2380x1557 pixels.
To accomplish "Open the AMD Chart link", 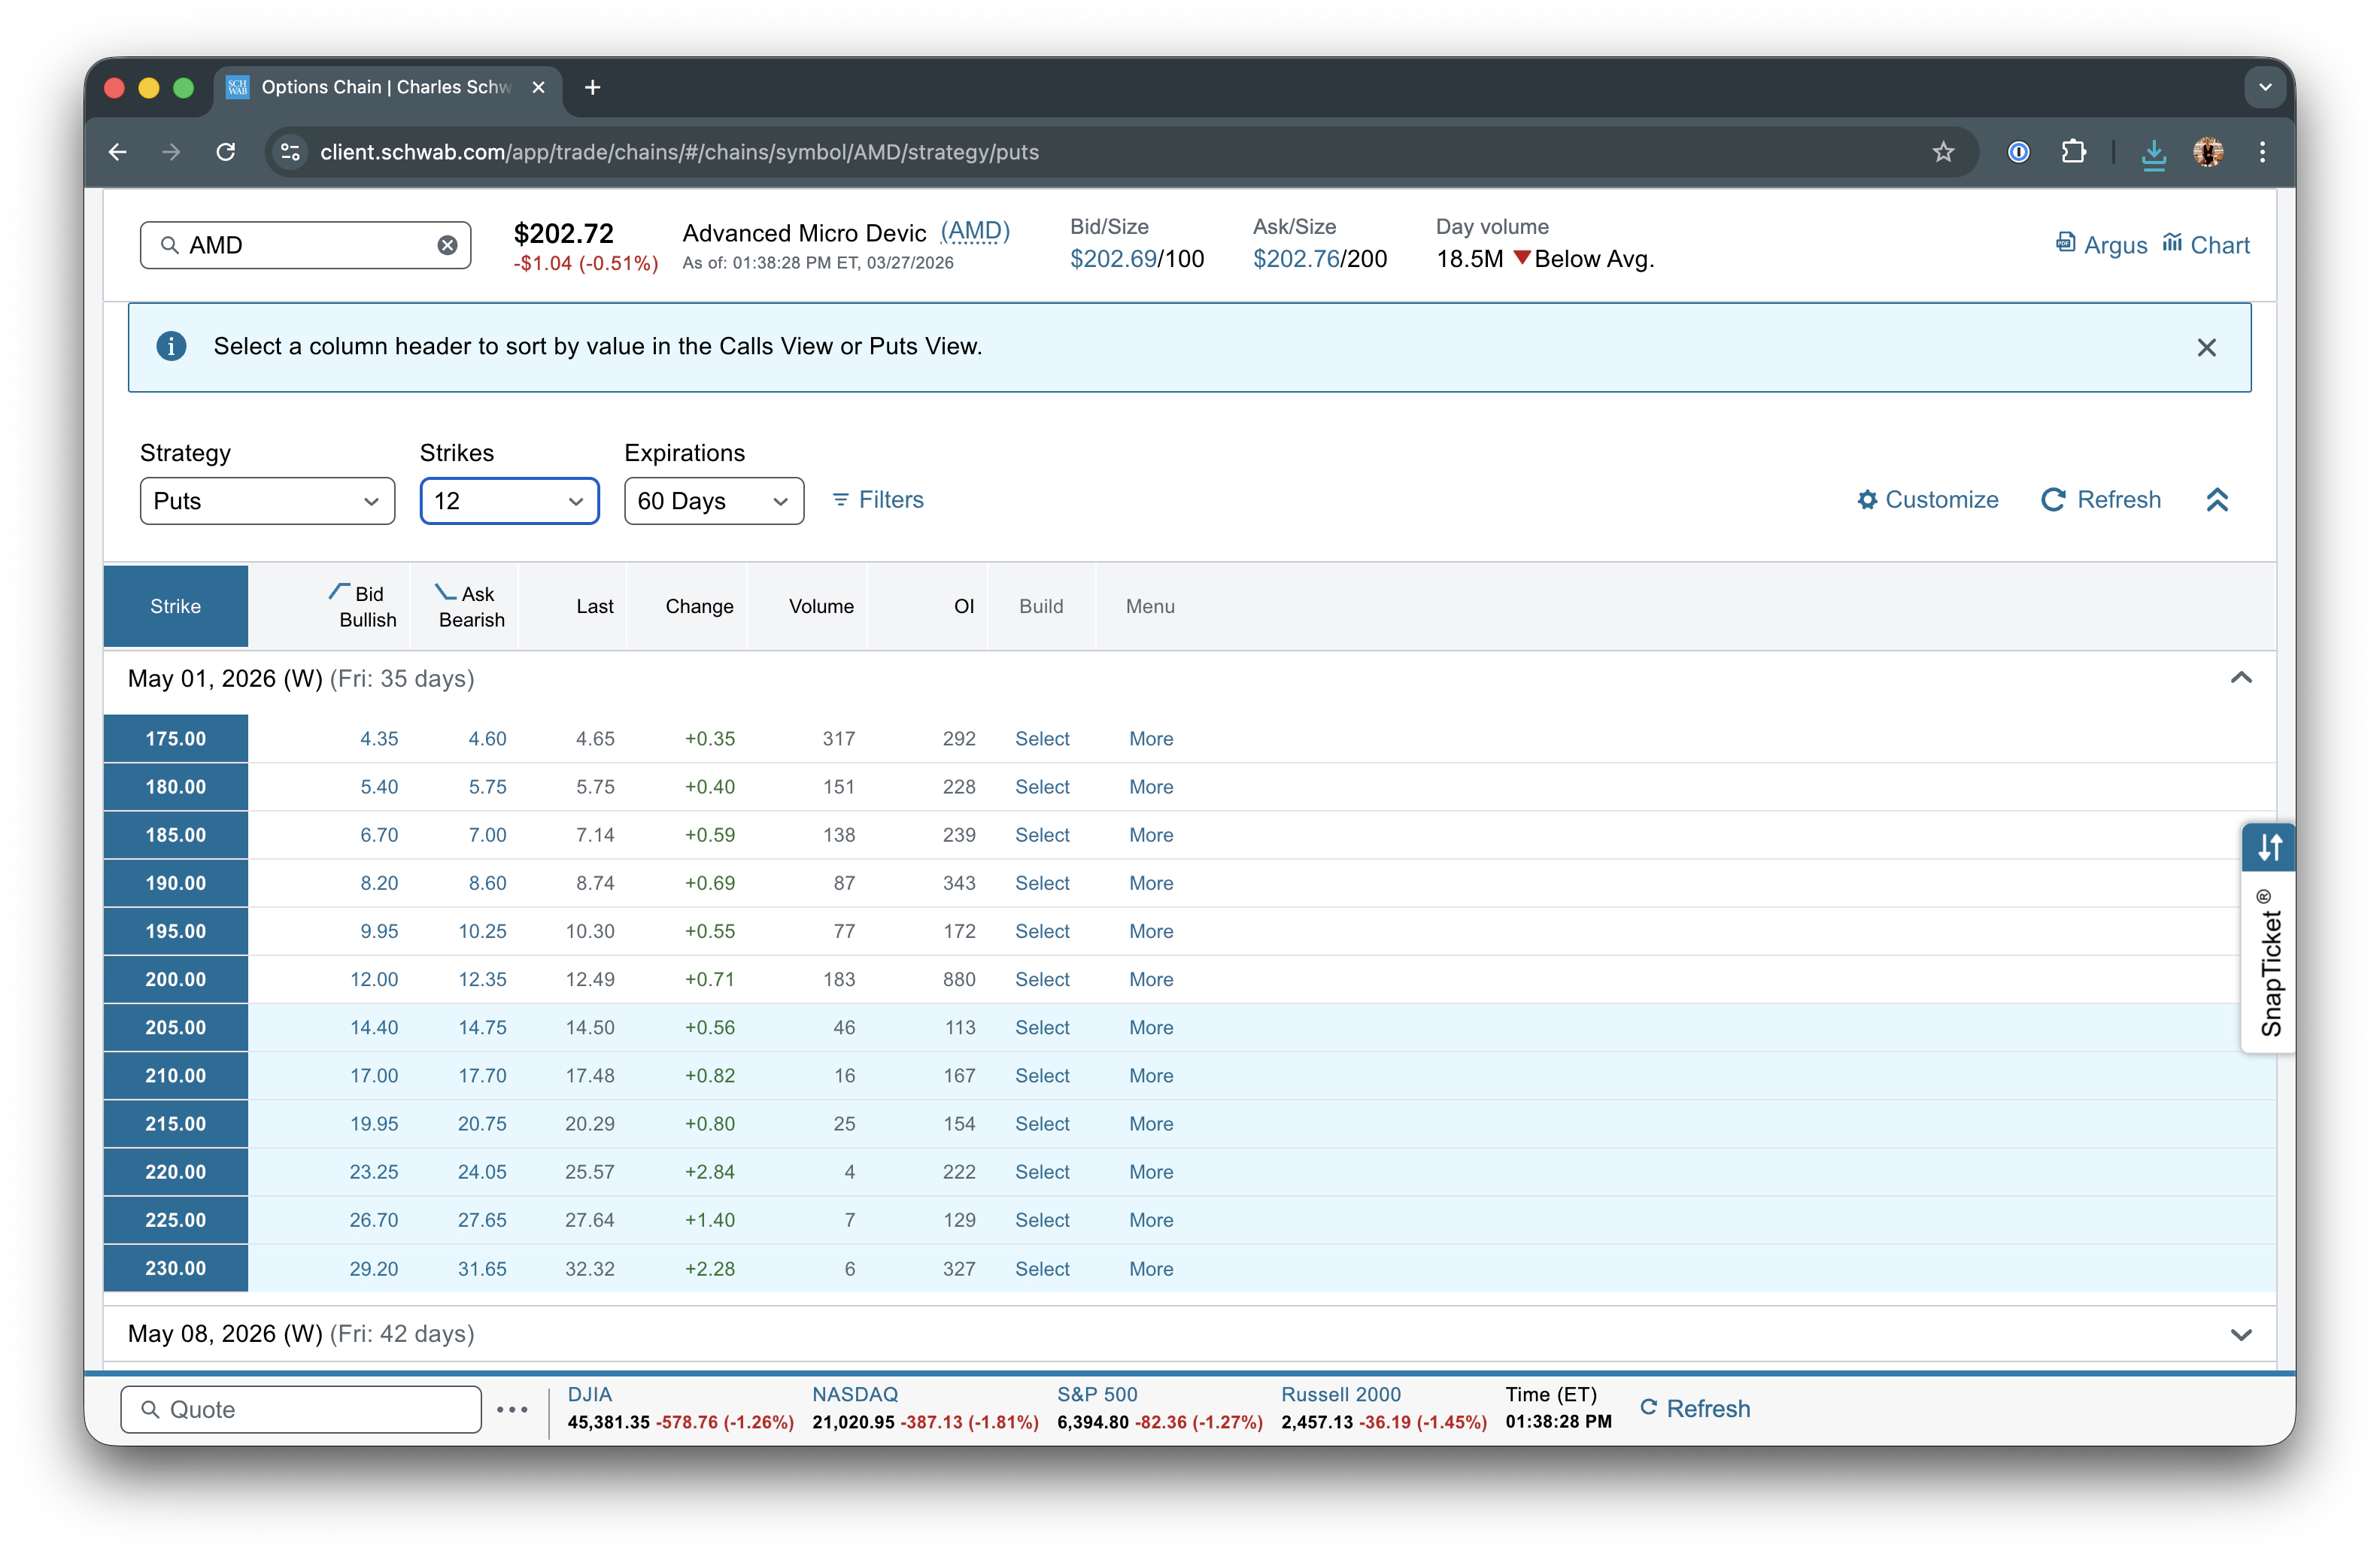I will pos(2205,245).
